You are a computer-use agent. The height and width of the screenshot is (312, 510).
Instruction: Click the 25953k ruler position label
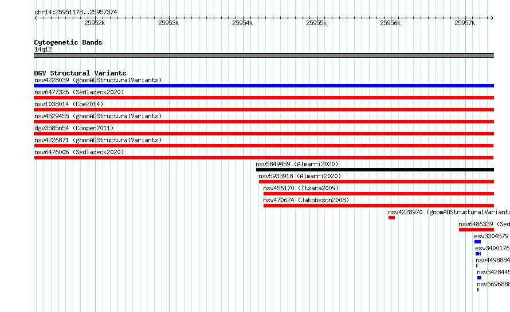pos(168,23)
